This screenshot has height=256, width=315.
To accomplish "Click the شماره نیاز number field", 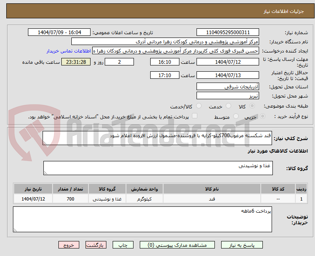I will (228, 33).
